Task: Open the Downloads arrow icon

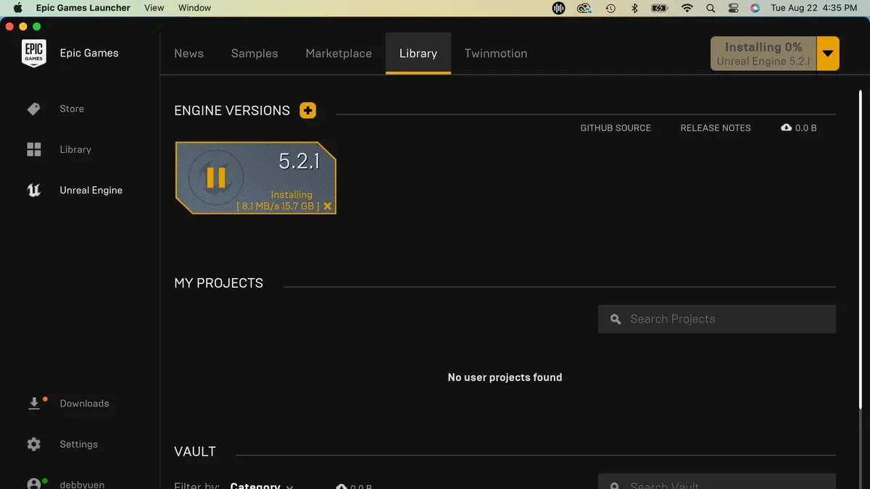Action: click(x=34, y=404)
